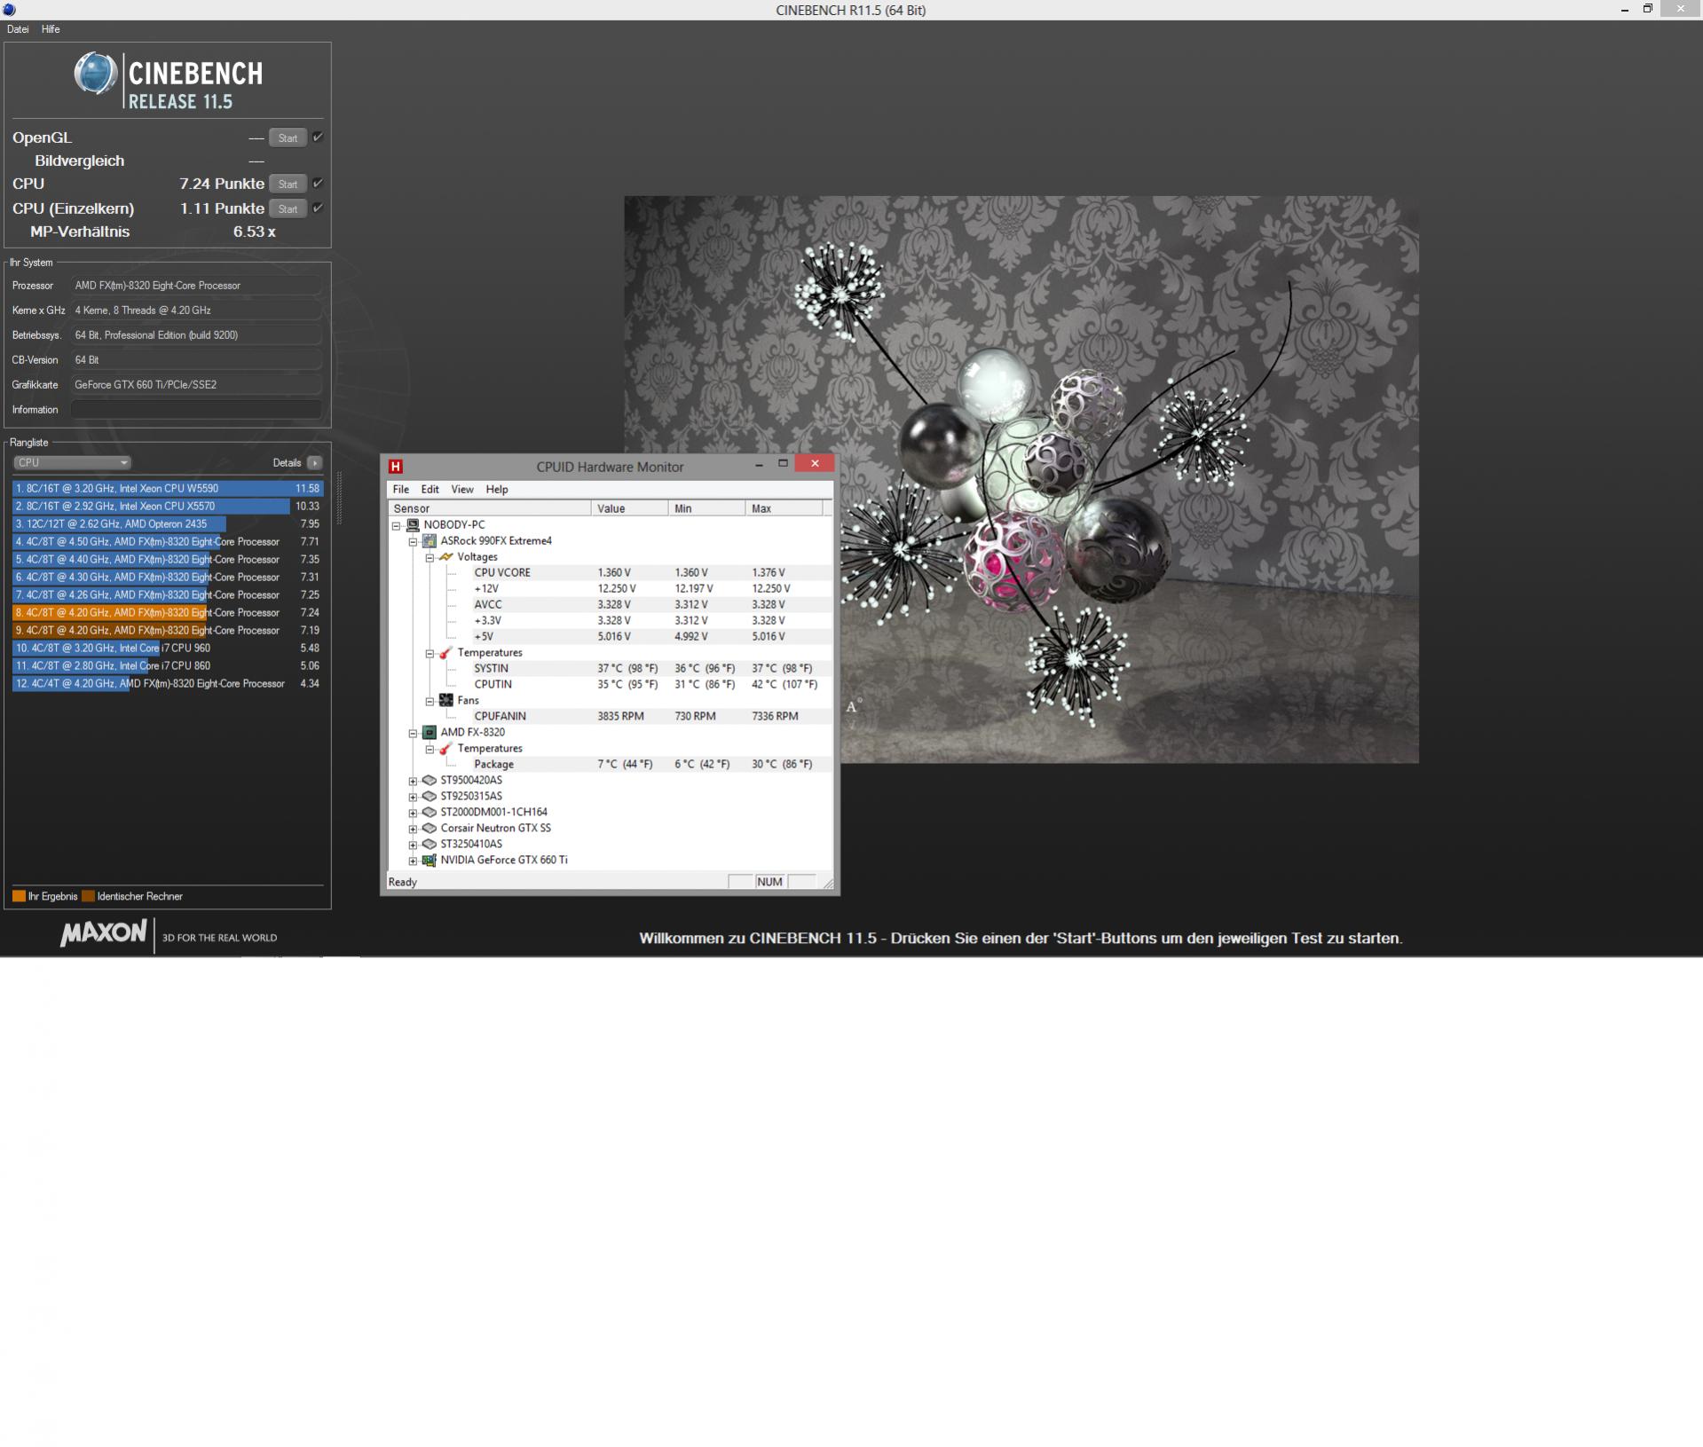The image size is (1703, 1447).
Task: Click the computer icon beside NOBODY-PC
Action: point(413,524)
